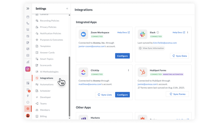Viewport: 219px width, 123px height.
Task: Open the task list icon with red badge
Action: (x=28, y=90)
